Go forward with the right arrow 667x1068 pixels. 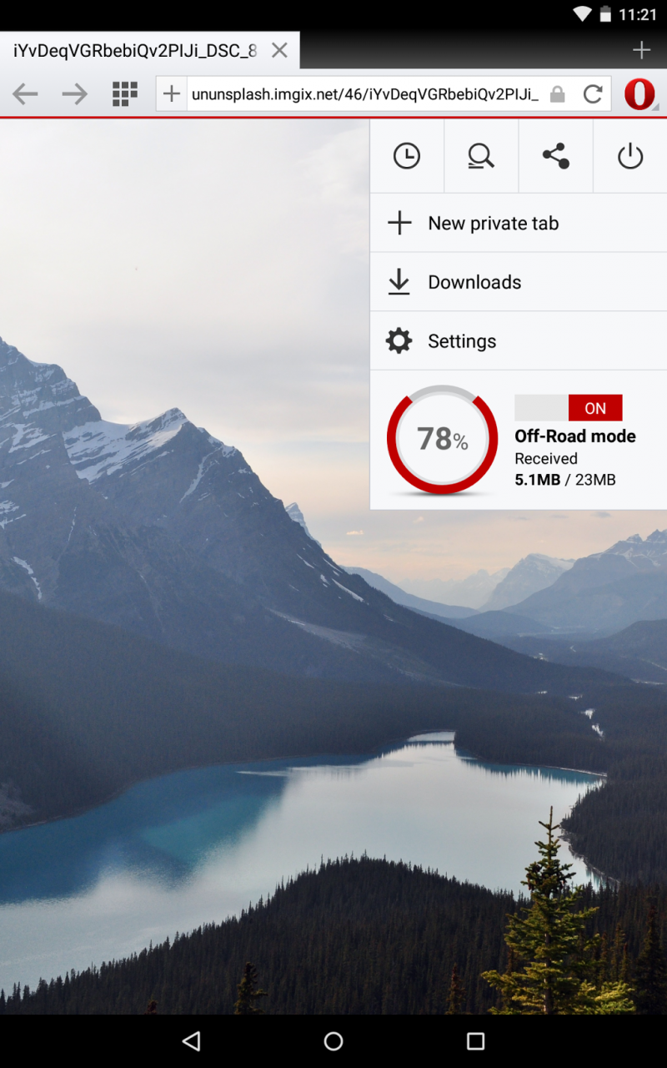click(75, 94)
